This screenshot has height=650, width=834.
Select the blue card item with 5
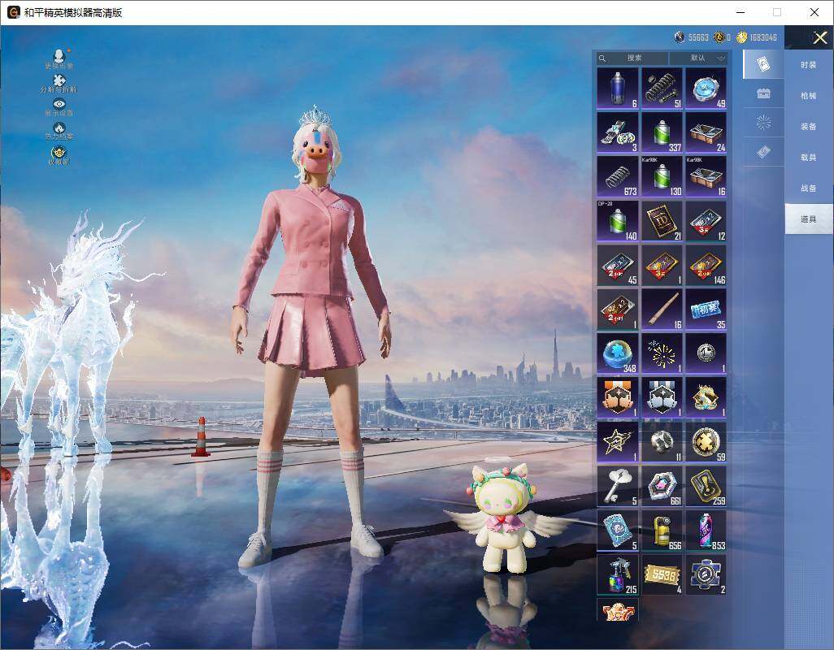(618, 531)
